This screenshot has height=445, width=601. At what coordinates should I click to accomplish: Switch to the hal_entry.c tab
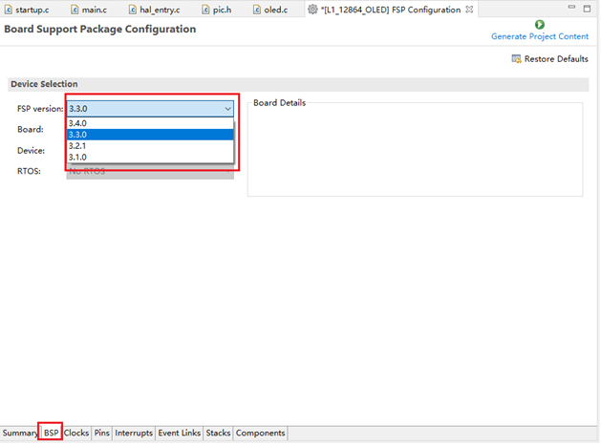(155, 10)
